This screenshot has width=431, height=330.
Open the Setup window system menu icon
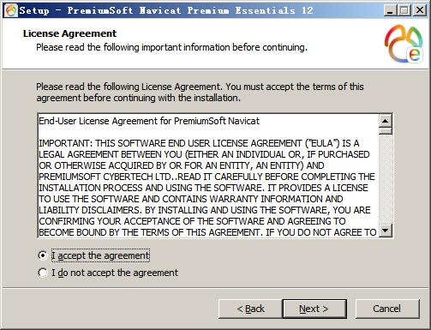pos(11,10)
